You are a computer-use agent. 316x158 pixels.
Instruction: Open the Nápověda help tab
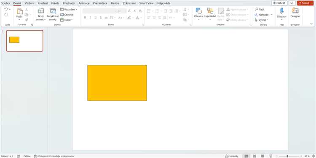coord(164,3)
